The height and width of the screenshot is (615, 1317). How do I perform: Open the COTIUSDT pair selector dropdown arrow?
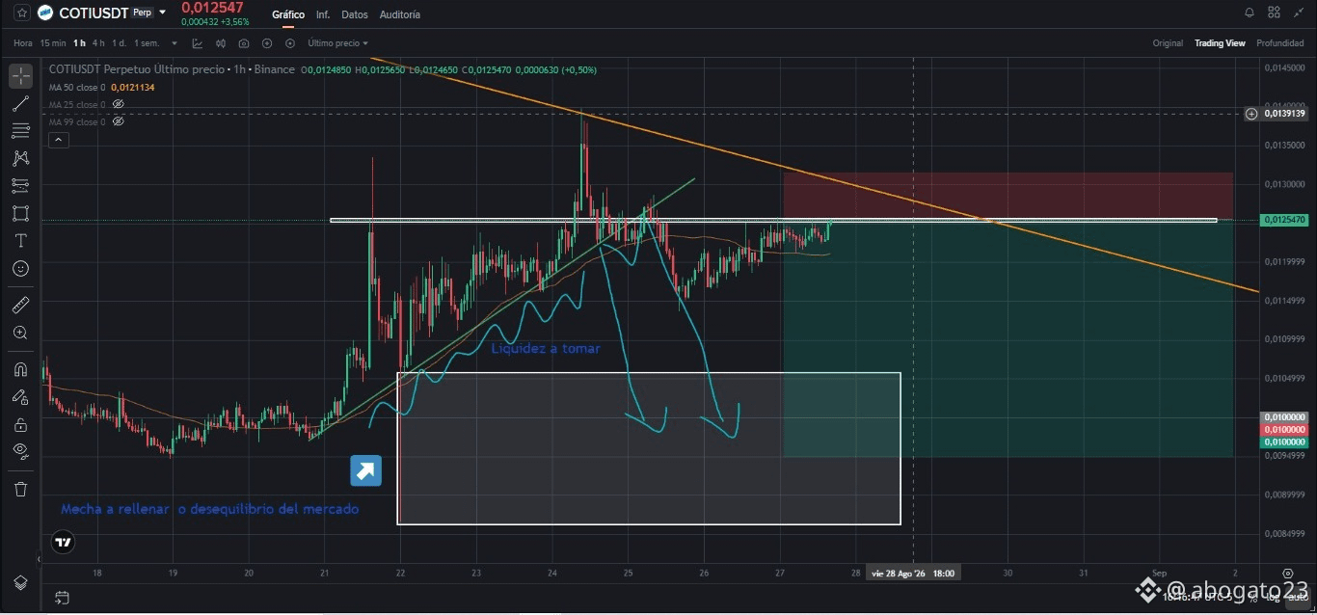(x=162, y=13)
